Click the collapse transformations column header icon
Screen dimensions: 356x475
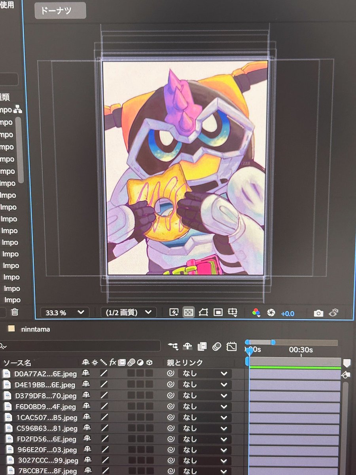[95, 362]
